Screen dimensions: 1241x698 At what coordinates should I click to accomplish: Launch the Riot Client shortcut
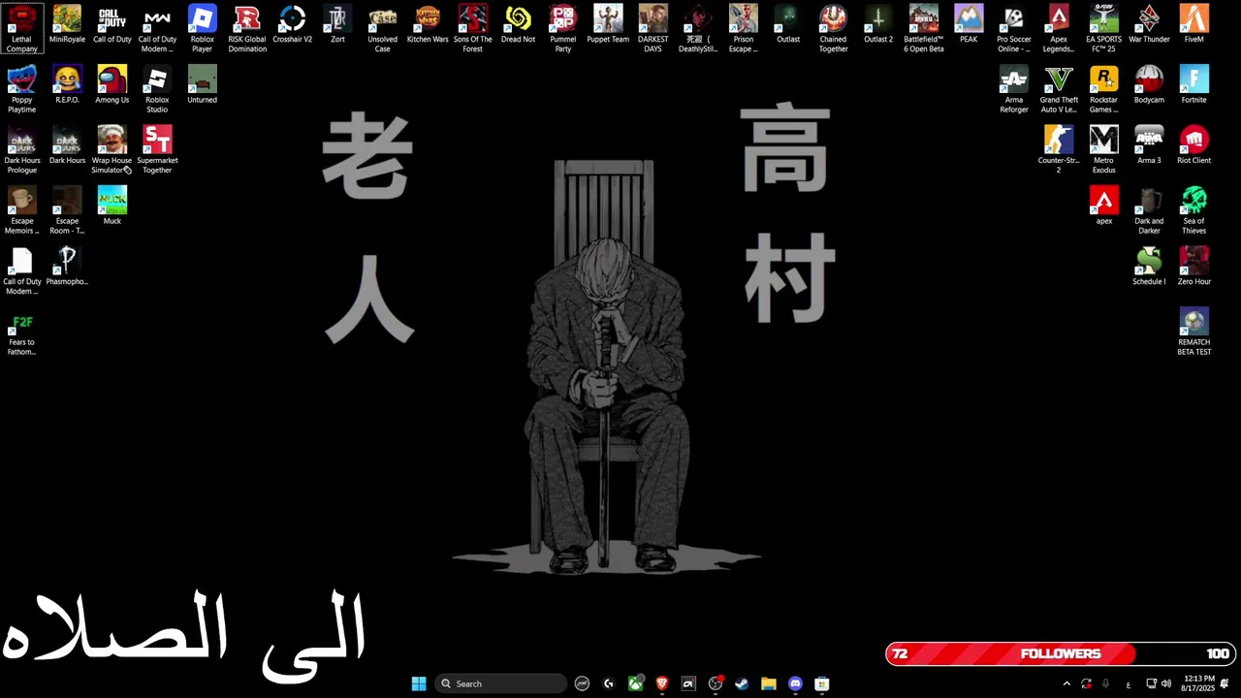click(1193, 145)
